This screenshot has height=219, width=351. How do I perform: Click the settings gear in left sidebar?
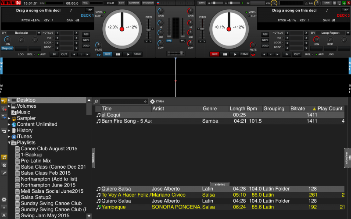(4, 199)
